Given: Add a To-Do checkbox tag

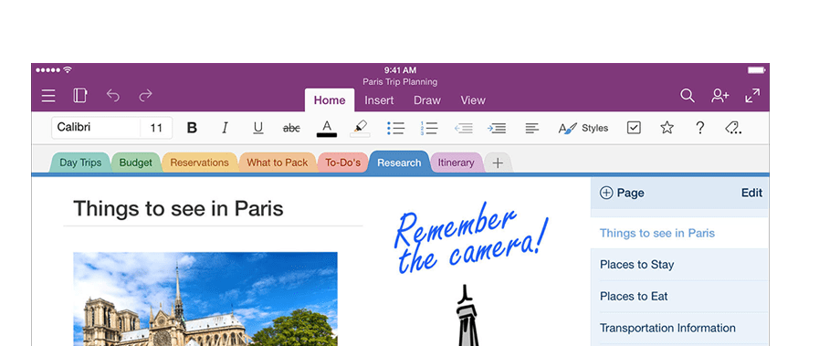Looking at the screenshot, I should tap(634, 128).
